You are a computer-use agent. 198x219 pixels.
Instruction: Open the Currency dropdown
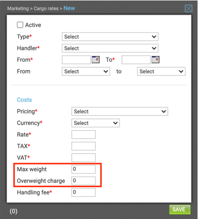pos(96,123)
